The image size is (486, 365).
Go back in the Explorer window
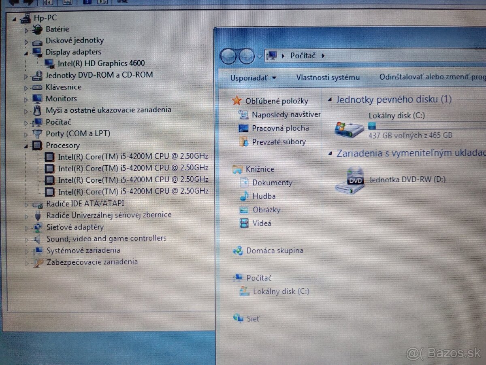(x=228, y=56)
